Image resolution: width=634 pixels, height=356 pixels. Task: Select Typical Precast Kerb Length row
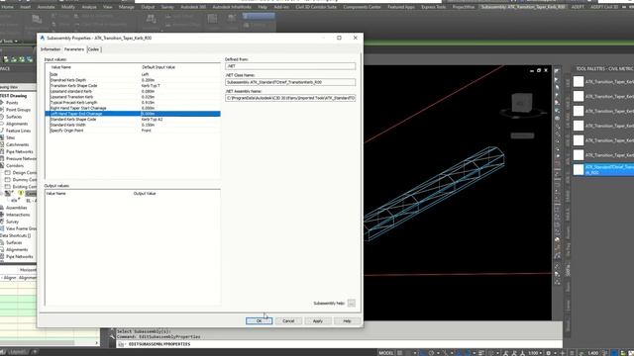click(x=133, y=103)
